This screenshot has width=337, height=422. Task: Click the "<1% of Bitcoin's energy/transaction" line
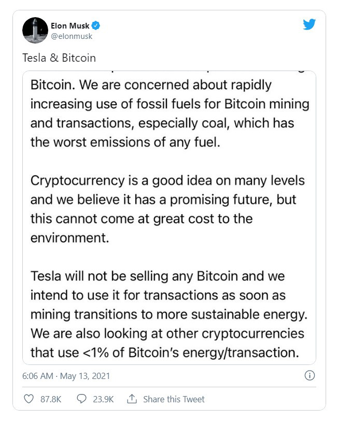pos(165,353)
